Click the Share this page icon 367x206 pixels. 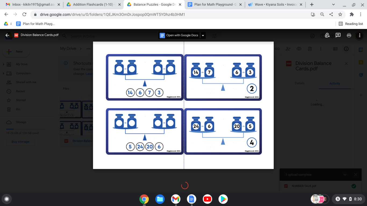[331, 14]
